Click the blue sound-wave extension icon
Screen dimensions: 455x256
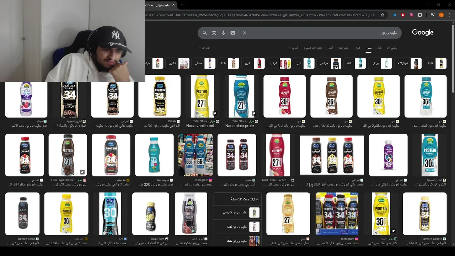tap(394, 15)
